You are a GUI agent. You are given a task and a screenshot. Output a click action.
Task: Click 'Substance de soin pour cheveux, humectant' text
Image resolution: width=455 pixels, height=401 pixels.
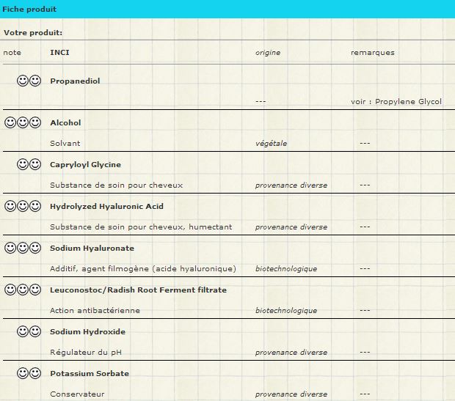[x=141, y=227]
